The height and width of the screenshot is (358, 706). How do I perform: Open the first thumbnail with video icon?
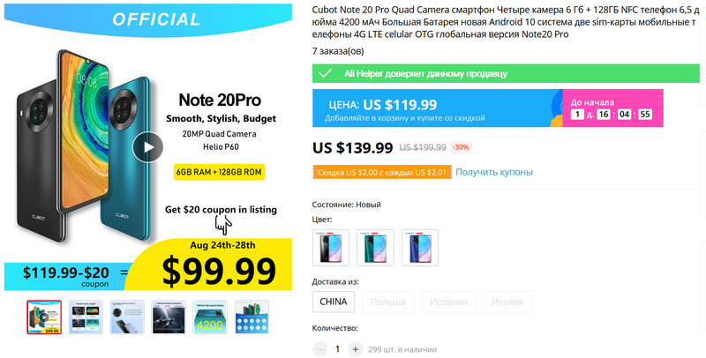pyautogui.click(x=42, y=317)
